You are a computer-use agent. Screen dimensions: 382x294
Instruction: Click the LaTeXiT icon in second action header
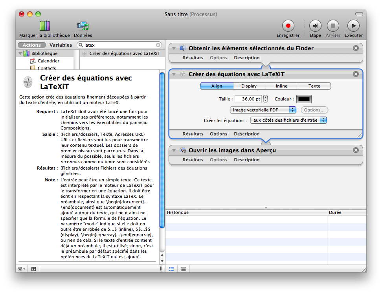pos(183,74)
